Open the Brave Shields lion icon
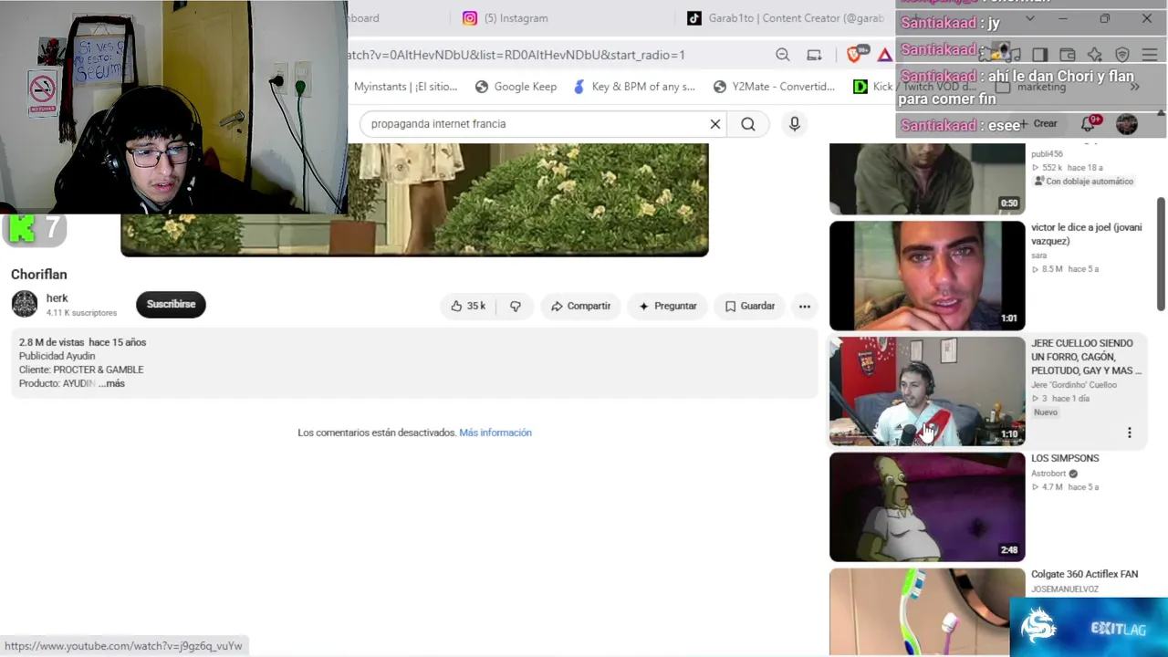 pyautogui.click(x=854, y=55)
